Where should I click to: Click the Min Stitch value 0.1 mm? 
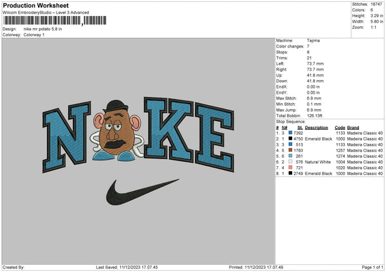(x=314, y=104)
